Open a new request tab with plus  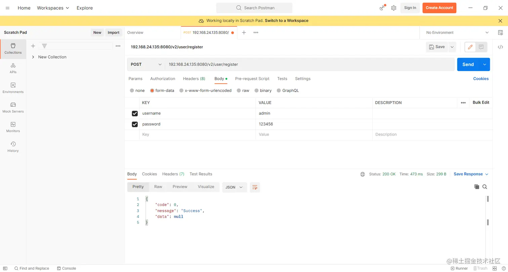tap(244, 33)
